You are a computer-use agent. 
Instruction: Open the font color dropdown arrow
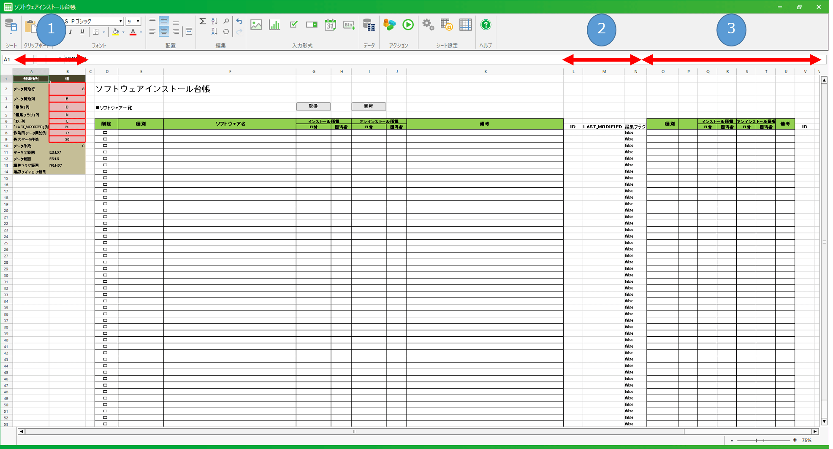click(x=141, y=32)
